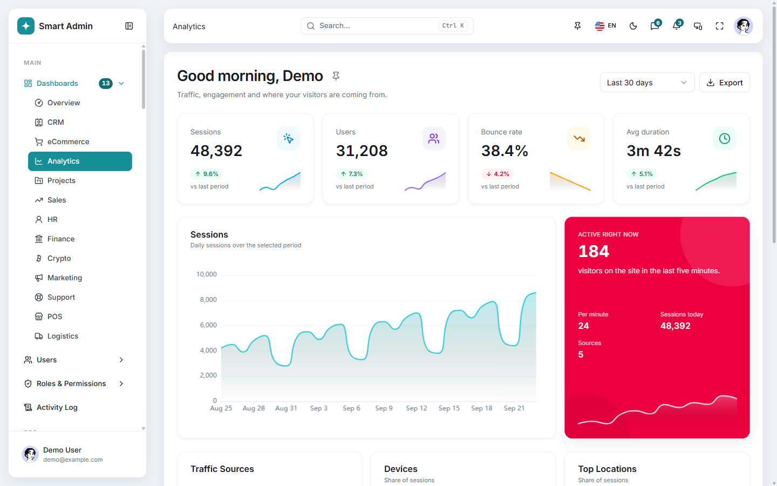This screenshot has height=486, width=777.
Task: Toggle dark mode with the moon icon
Action: (633, 26)
